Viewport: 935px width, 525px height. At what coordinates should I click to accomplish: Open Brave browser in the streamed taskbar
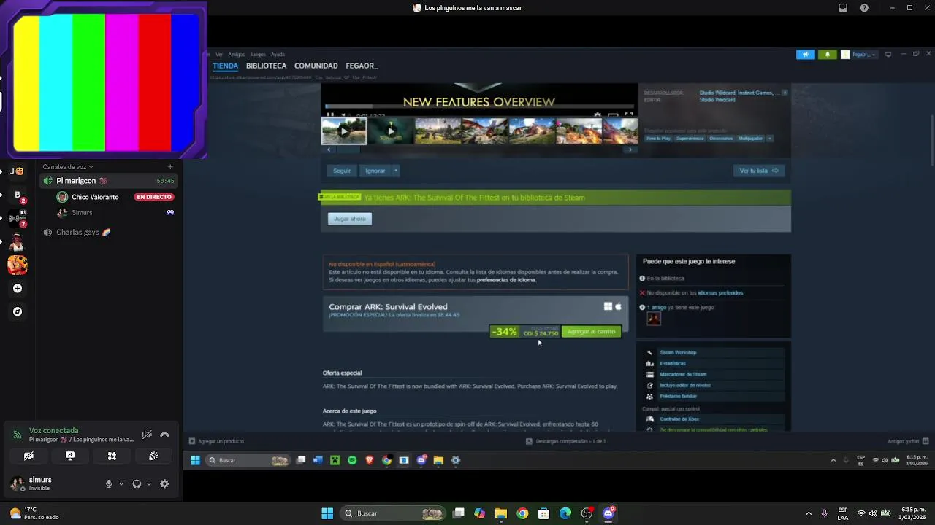[x=370, y=460]
